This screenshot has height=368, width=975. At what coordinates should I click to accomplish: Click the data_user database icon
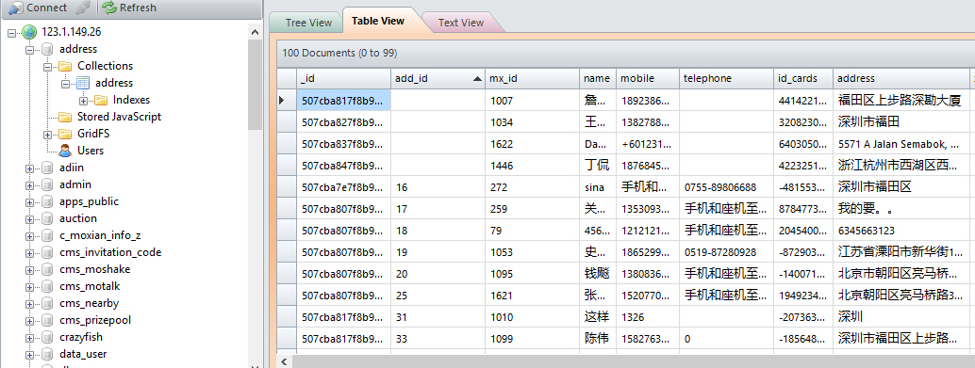(x=46, y=354)
